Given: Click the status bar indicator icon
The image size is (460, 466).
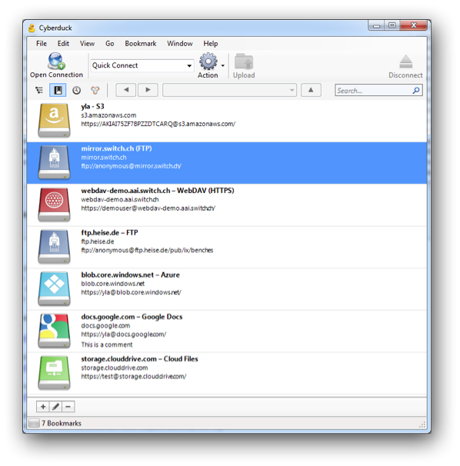Looking at the screenshot, I should 34,423.
